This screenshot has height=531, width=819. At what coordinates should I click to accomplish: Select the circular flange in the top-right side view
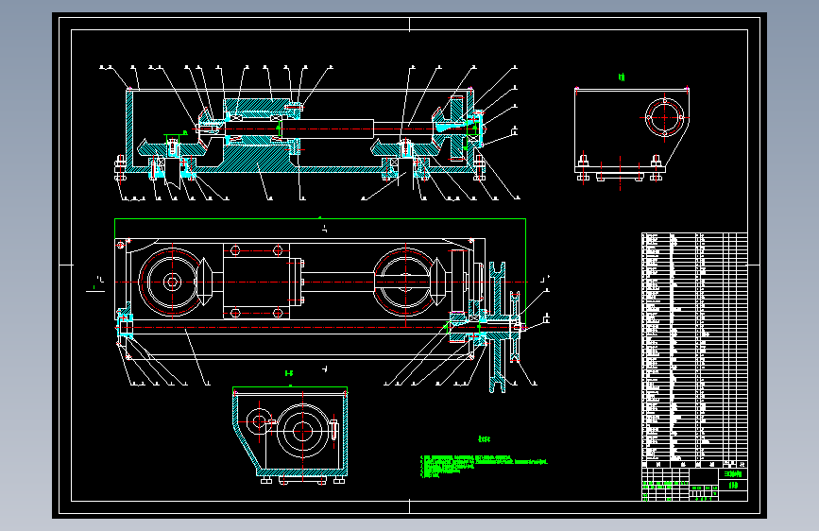pyautogui.click(x=664, y=117)
